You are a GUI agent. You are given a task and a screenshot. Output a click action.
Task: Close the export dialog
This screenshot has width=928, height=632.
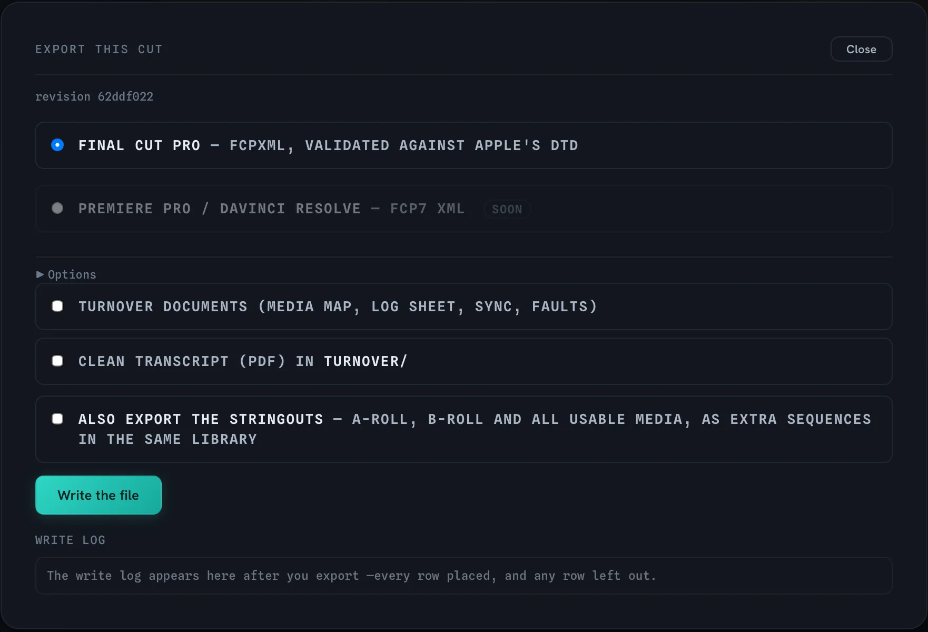861,49
